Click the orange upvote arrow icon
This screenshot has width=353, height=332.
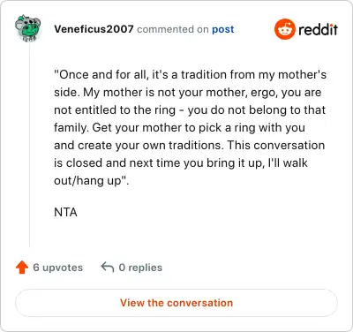pyautogui.click(x=22, y=268)
